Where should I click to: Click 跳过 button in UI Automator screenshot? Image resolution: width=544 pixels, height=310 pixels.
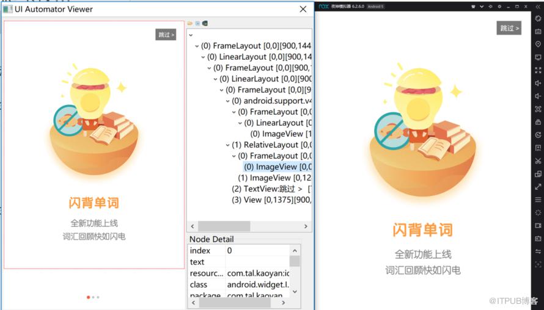click(x=166, y=35)
